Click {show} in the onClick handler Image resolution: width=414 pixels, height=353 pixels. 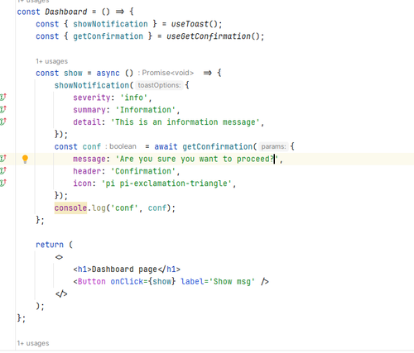pos(161,281)
